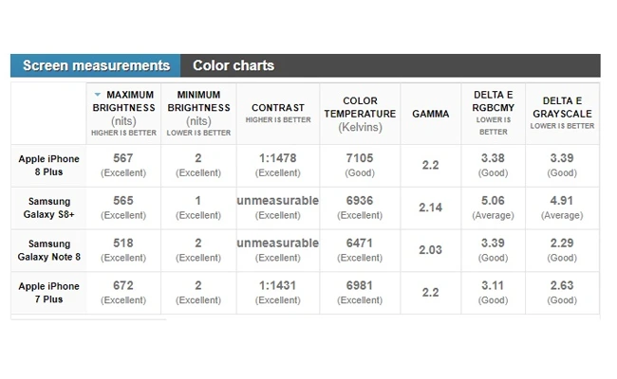617x379 pixels.
Task: Open the Apple iPhone 7 Plus row label
Action: [49, 292]
